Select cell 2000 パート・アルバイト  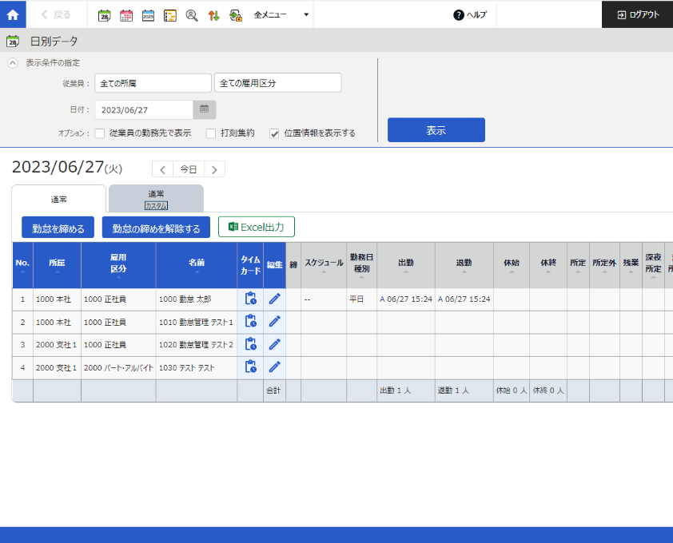click(118, 368)
